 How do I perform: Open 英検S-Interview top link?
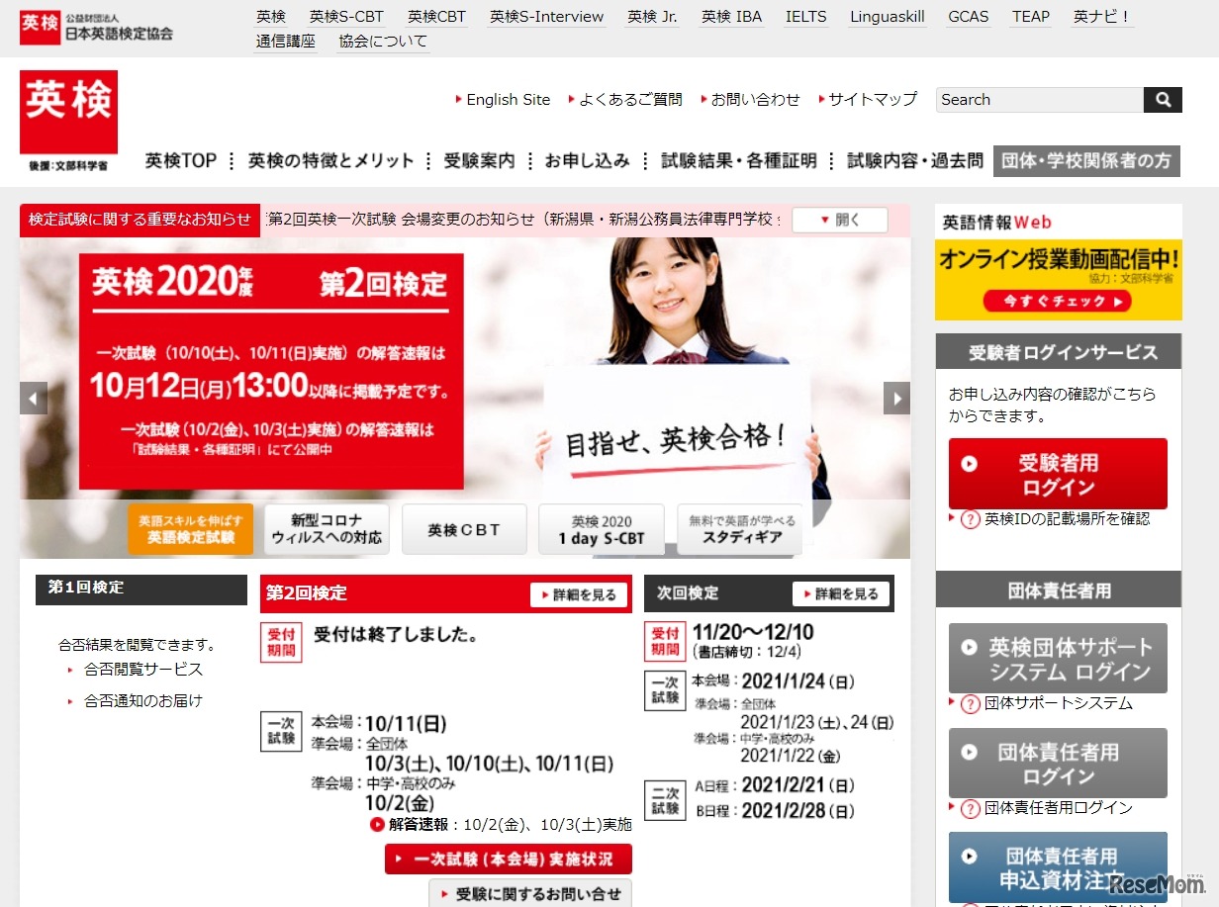click(x=546, y=17)
